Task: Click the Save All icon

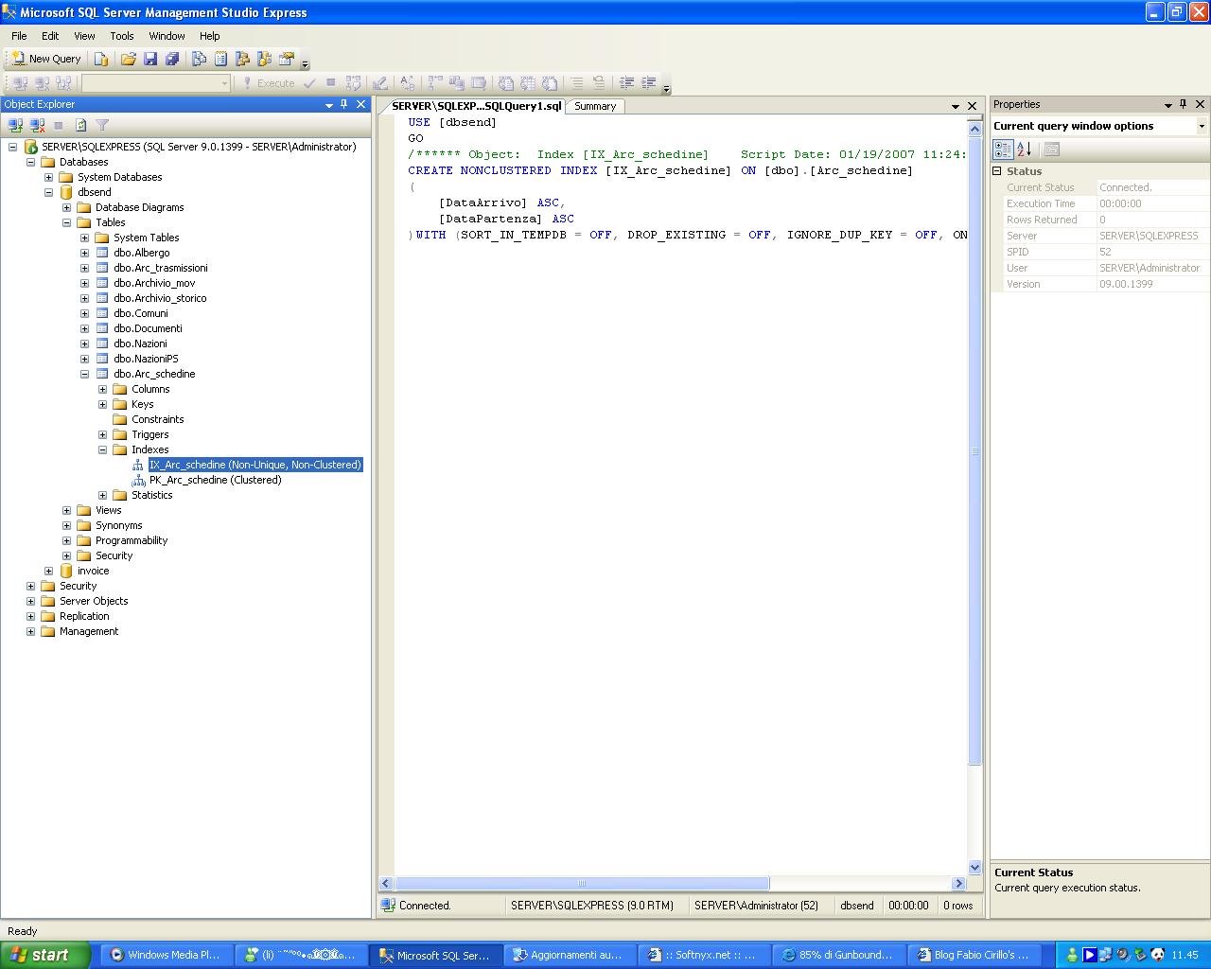Action: pyautogui.click(x=172, y=59)
